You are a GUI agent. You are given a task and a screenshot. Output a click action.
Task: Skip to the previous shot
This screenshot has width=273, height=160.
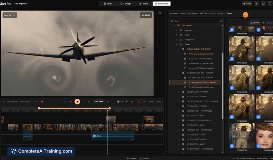(71, 102)
